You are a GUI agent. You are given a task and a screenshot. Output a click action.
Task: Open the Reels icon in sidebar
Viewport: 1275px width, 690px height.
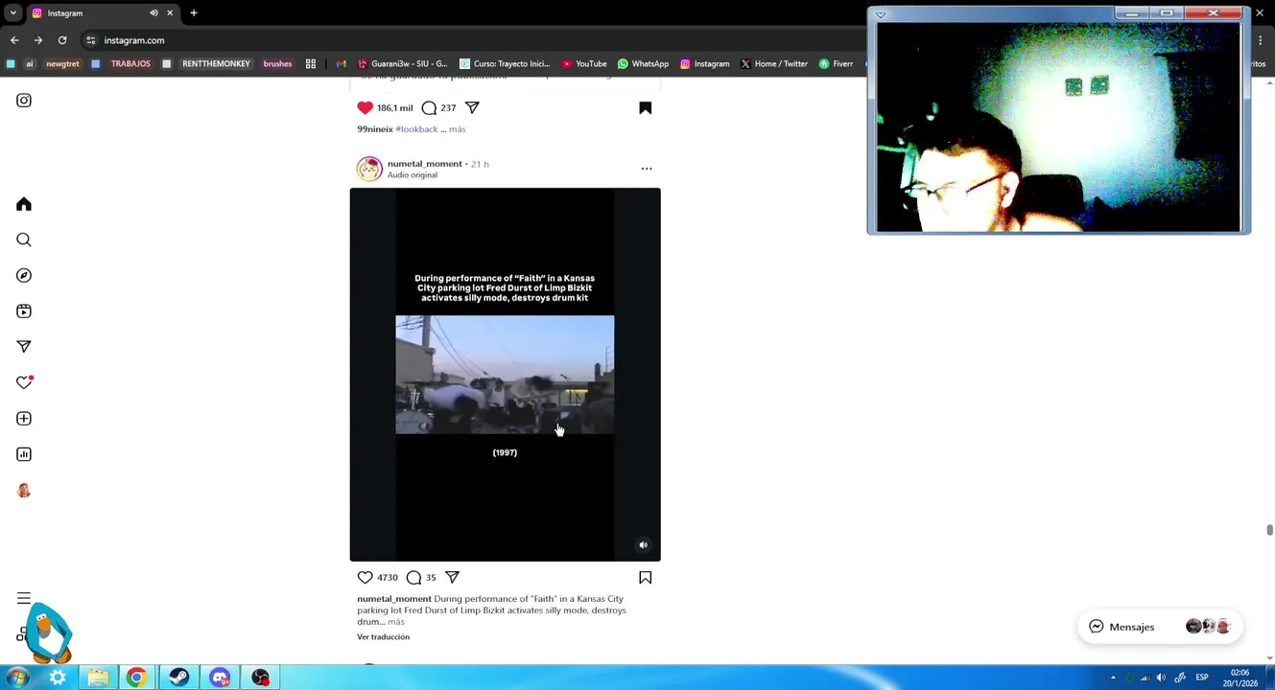coord(24,310)
